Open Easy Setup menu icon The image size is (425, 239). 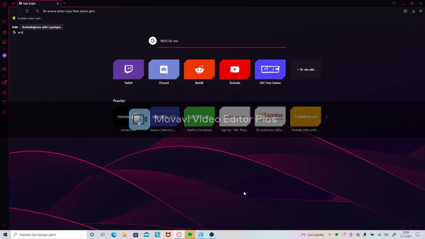[421, 11]
